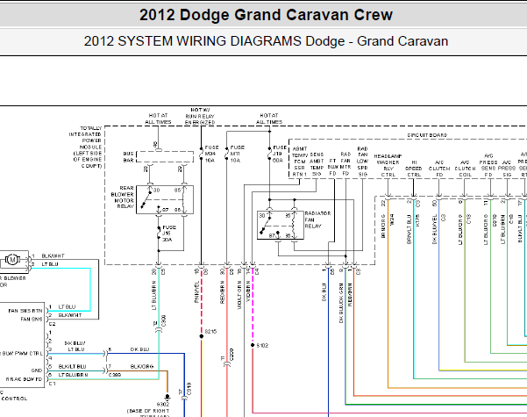The image size is (527, 417).
Task: Select the vertical "PNK/YEL" wire label
Action: pos(197,292)
